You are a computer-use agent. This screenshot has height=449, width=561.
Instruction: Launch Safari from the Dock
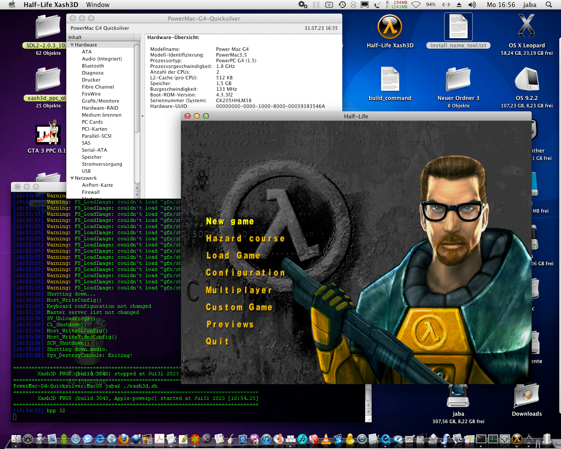tap(76, 439)
